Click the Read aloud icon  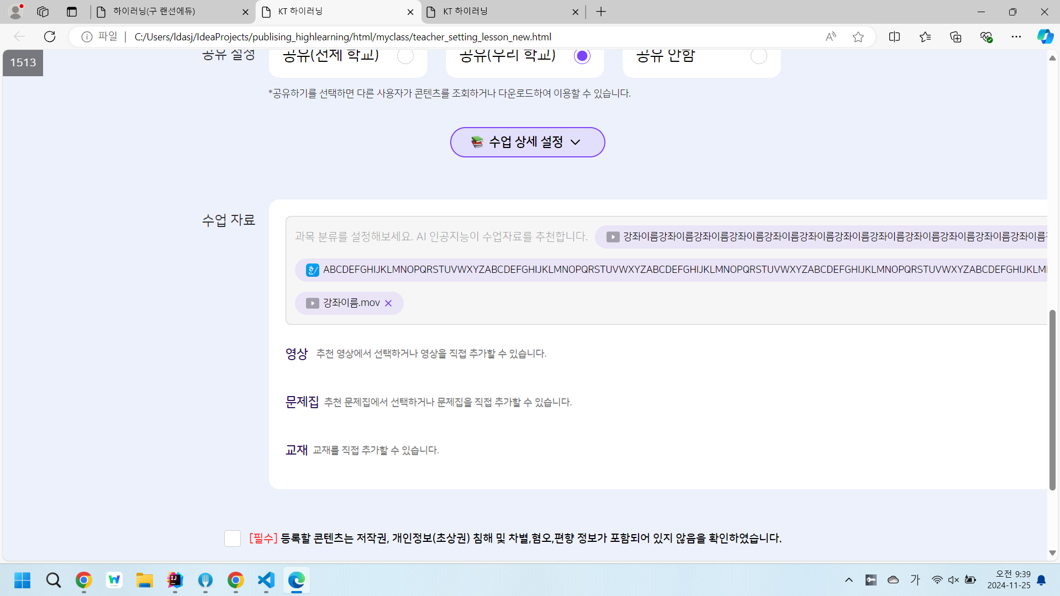(x=830, y=36)
